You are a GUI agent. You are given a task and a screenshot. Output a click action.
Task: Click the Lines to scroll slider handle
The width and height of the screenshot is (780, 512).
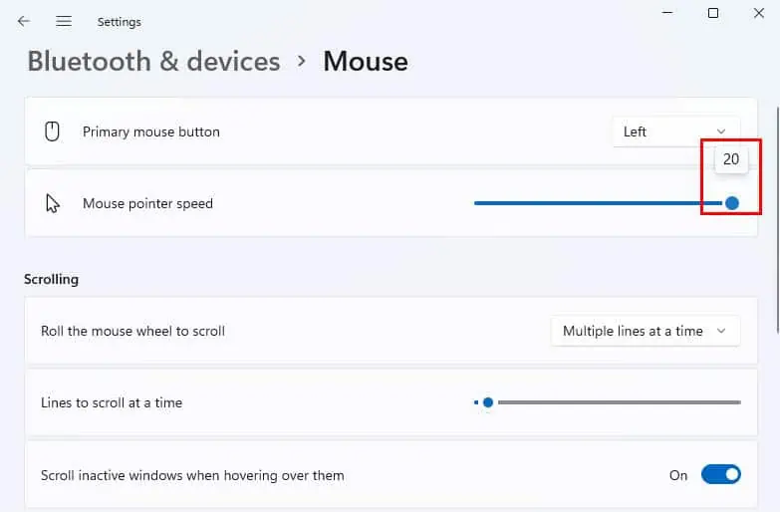(488, 402)
